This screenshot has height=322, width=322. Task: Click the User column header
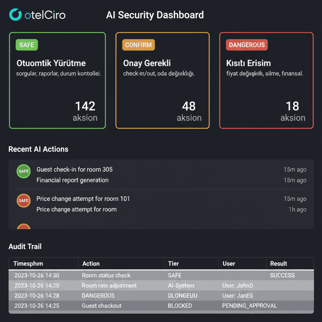point(229,264)
